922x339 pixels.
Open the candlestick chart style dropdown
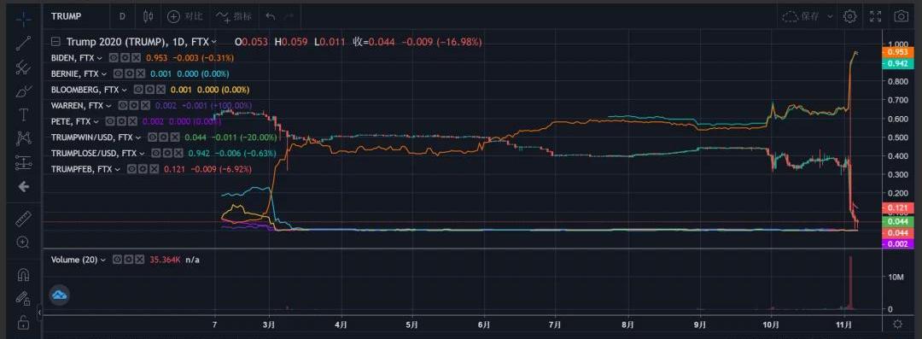click(149, 16)
